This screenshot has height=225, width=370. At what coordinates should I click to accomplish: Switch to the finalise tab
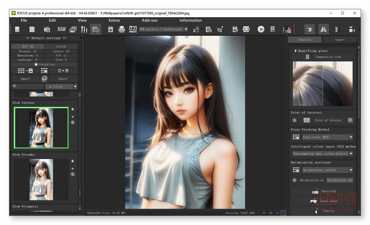(305, 40)
